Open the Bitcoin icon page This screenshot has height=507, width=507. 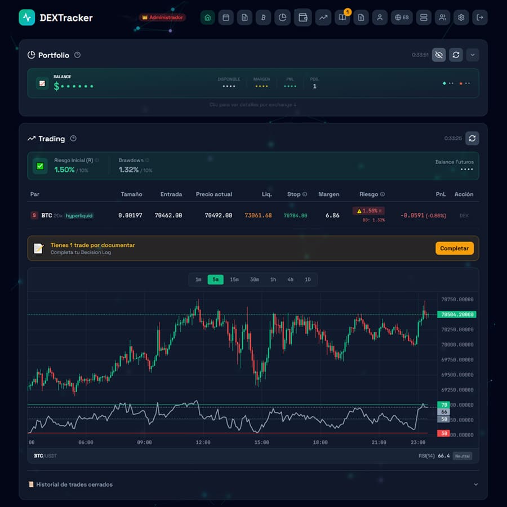click(263, 17)
